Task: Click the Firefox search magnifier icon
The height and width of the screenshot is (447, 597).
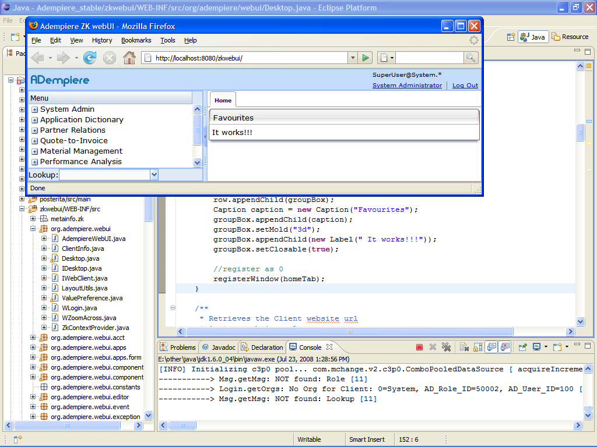Action: click(470, 58)
